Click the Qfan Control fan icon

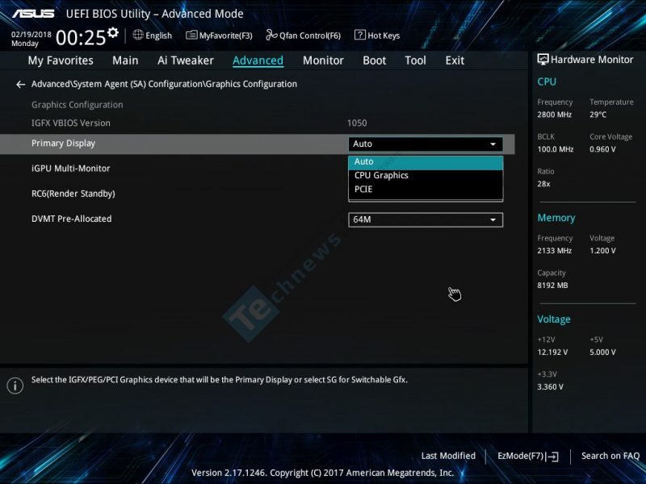click(271, 35)
